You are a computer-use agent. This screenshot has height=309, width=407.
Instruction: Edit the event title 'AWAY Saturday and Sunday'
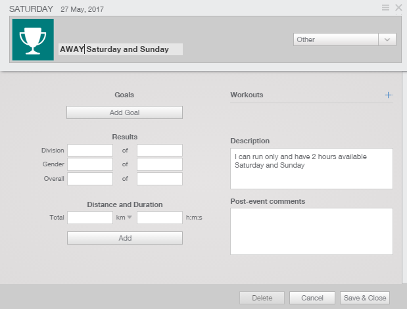(121, 49)
